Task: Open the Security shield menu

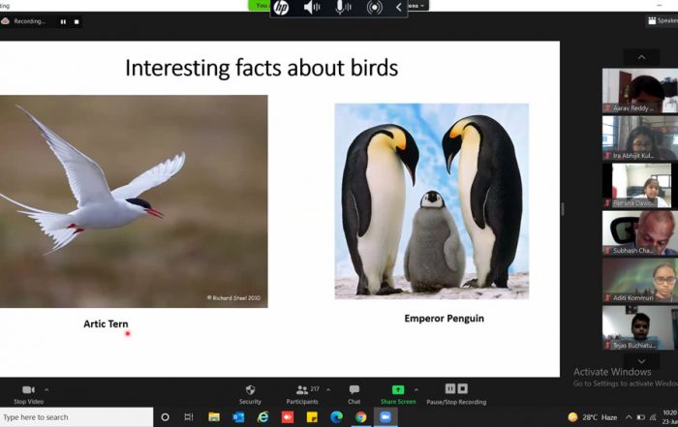Action: coord(250,395)
